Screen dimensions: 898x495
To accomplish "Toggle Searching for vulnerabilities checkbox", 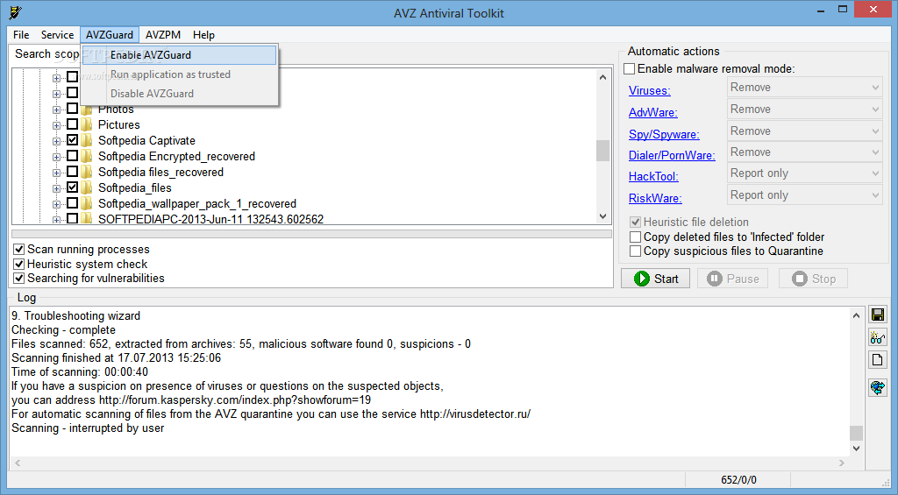I will point(19,278).
